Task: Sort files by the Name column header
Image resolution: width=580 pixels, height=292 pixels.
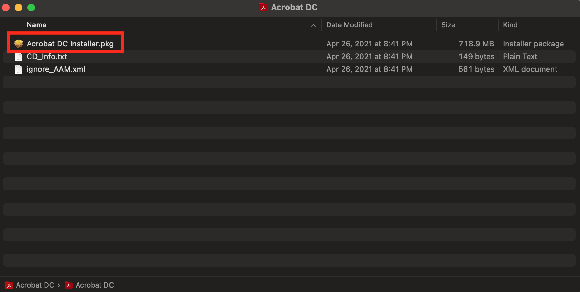Action: (37, 25)
